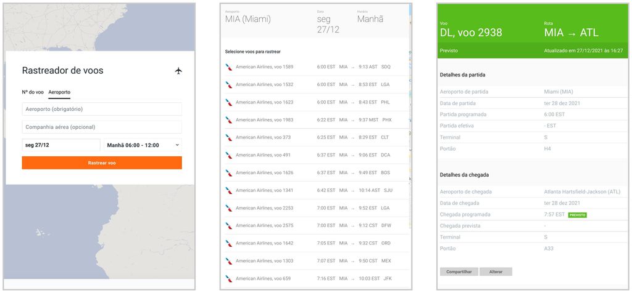Click the American Airlines logo for voo 1303

(229, 261)
